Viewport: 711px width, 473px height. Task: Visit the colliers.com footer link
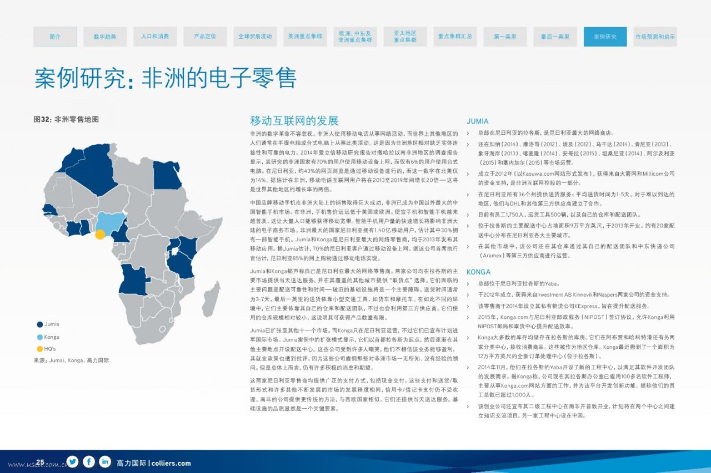pyautogui.click(x=171, y=464)
